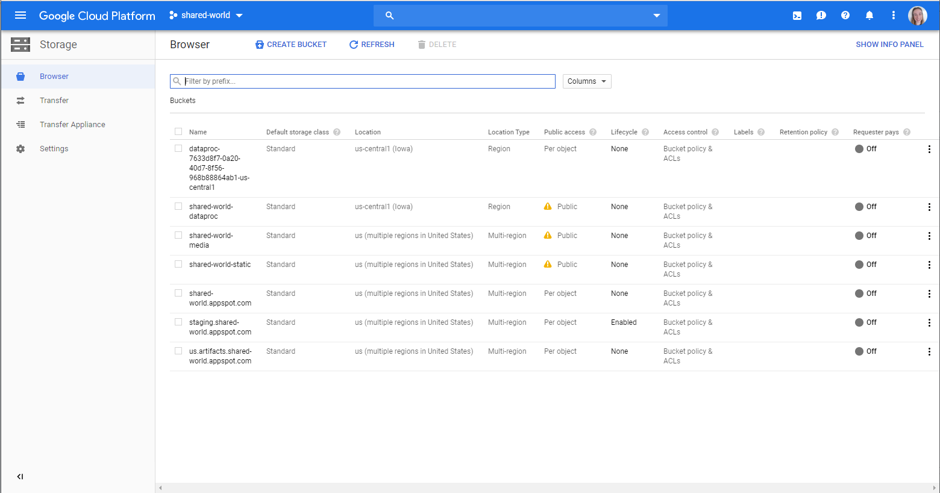Screen dimensions: 940x493
Task: Click the top search input field
Action: point(521,16)
